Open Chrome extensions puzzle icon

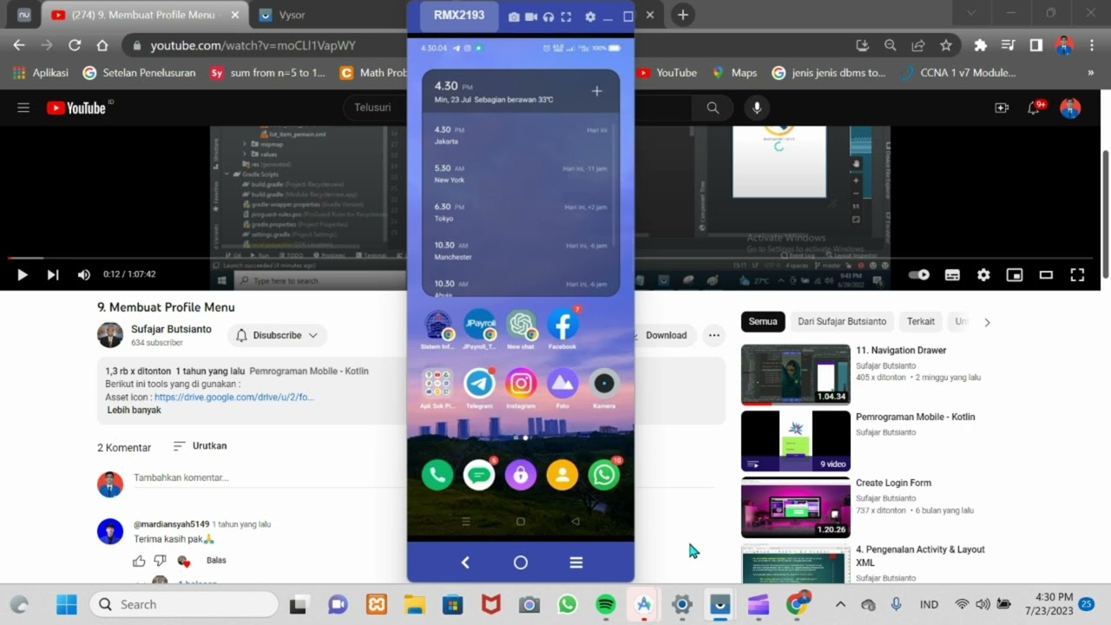(x=980, y=45)
